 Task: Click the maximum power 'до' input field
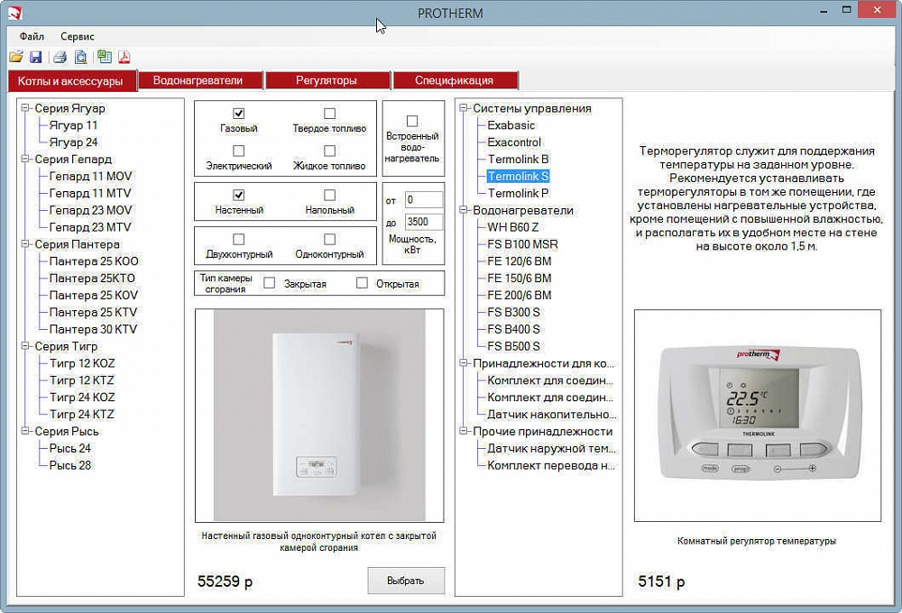click(423, 222)
